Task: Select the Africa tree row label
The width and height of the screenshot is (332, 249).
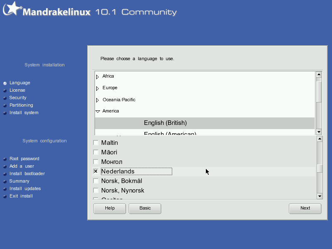Action: (x=108, y=76)
